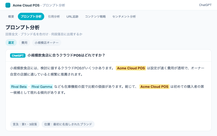Open the コンテンツ戦略 tab
Viewport: 217px width, 136px height.
tap(95, 17)
